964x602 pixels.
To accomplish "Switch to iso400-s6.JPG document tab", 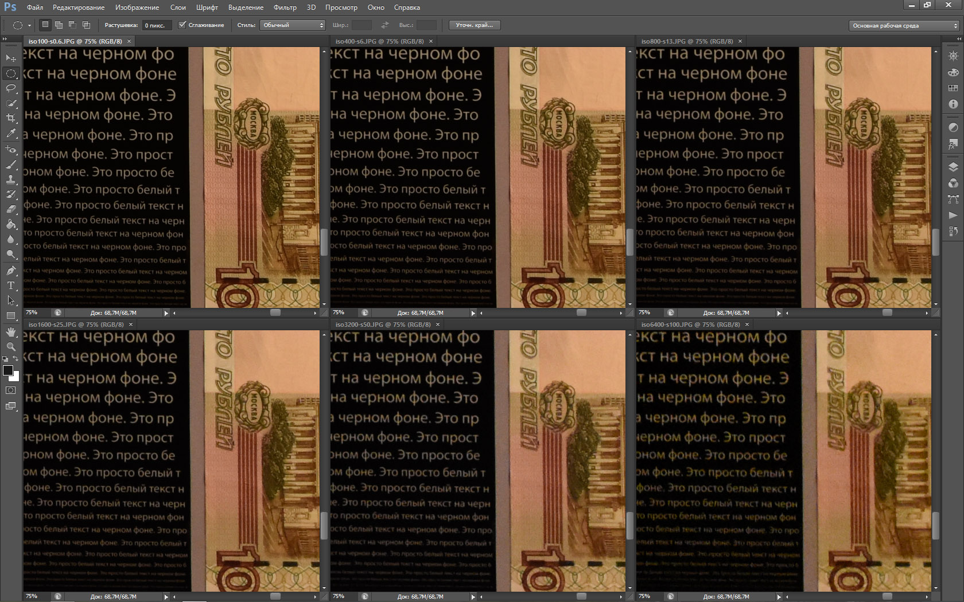I will click(379, 41).
